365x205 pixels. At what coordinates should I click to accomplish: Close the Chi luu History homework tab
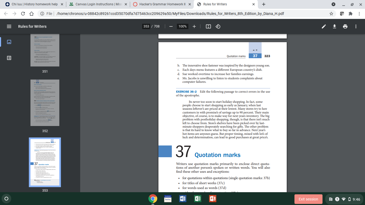click(62, 4)
